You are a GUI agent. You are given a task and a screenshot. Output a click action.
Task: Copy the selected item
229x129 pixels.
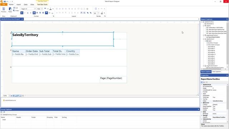coord(16,10)
